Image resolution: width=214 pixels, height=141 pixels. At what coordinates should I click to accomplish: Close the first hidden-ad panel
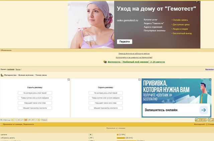pos(69,79)
